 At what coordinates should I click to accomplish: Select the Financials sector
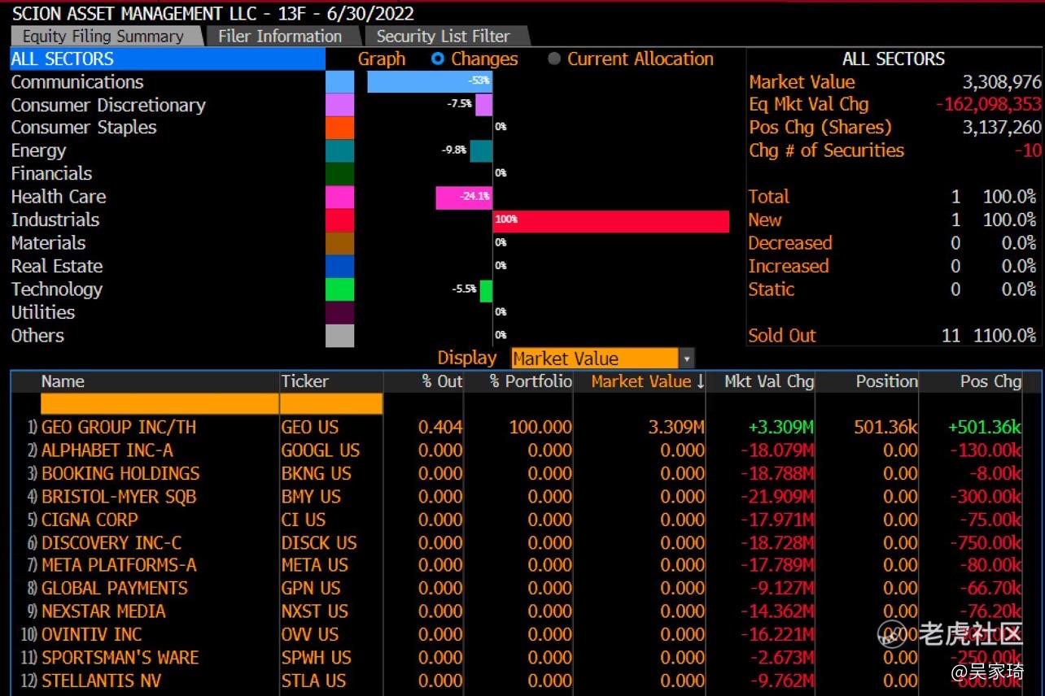point(51,174)
